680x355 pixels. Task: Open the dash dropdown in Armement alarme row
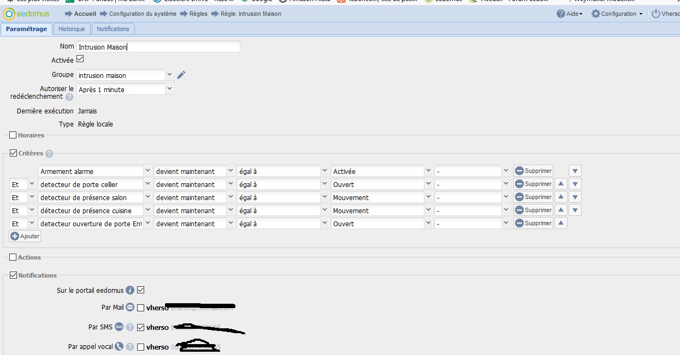(x=506, y=171)
